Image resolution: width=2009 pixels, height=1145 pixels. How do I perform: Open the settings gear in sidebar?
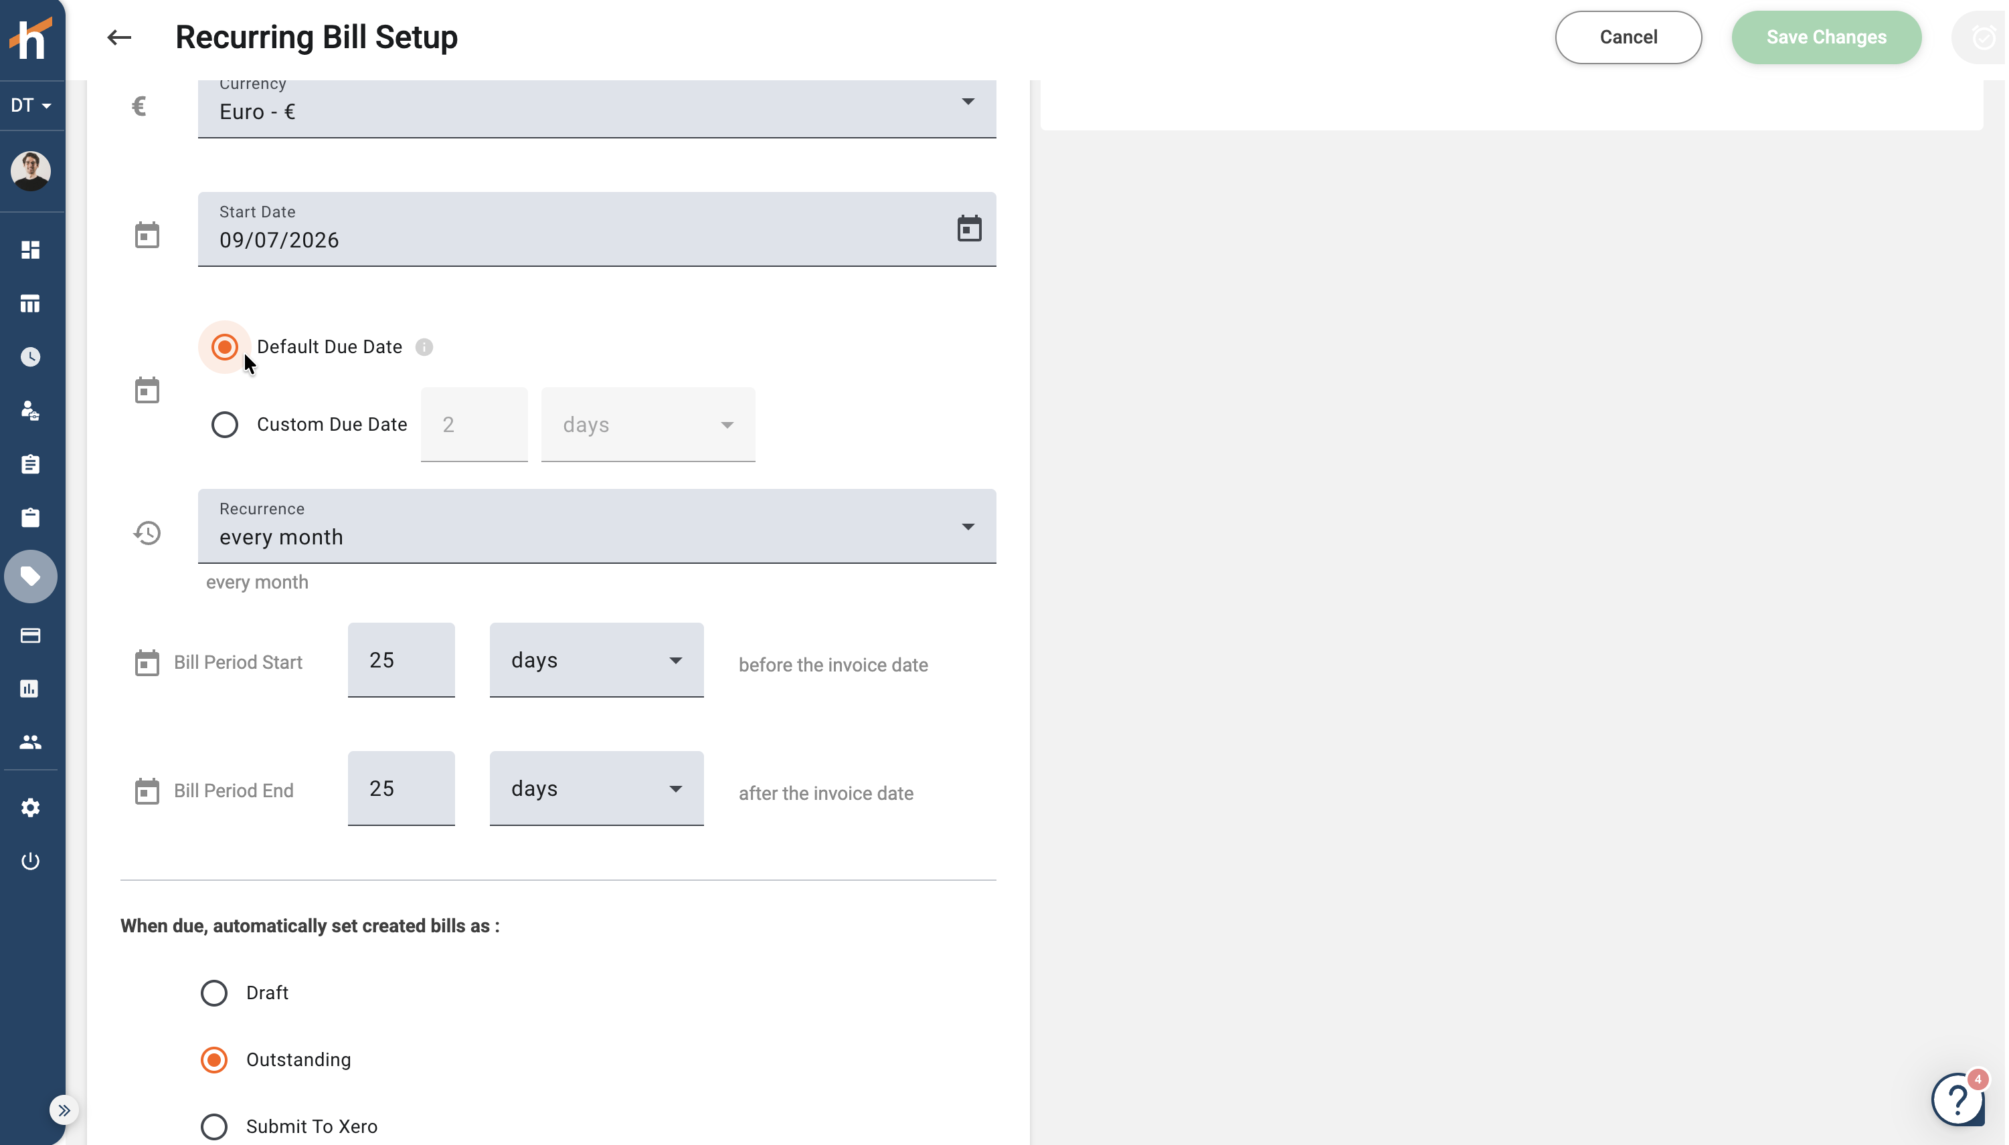click(x=30, y=808)
